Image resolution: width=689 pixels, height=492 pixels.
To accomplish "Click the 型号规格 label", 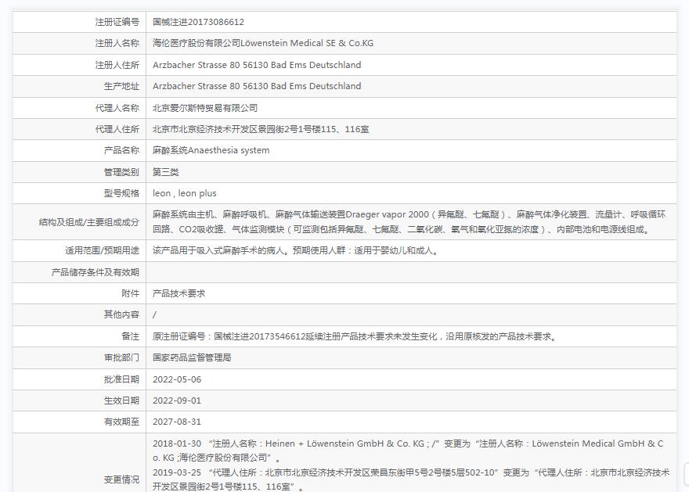I will click(x=121, y=193).
